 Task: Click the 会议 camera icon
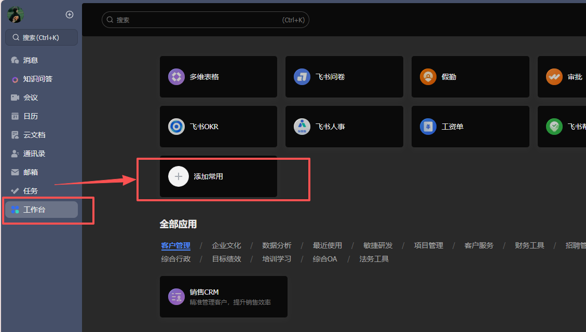[x=15, y=98]
